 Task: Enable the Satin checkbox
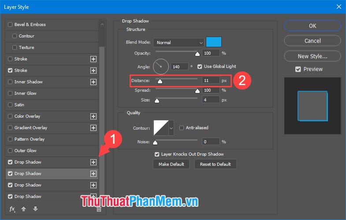tap(10, 105)
